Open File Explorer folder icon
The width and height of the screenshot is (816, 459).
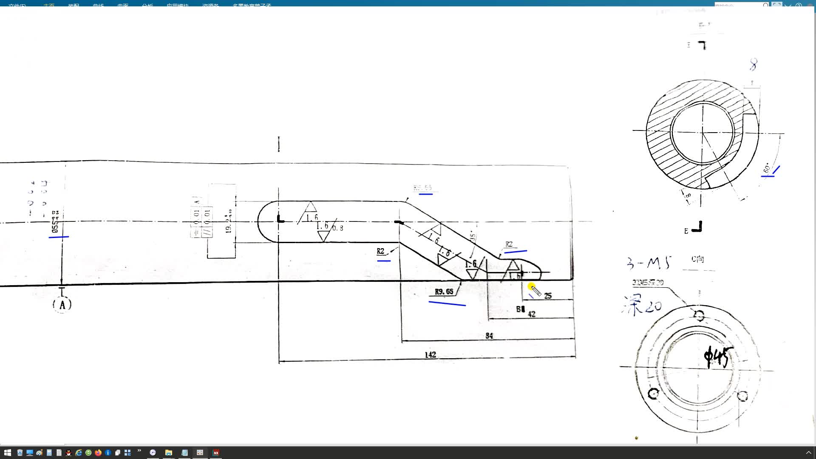(169, 453)
